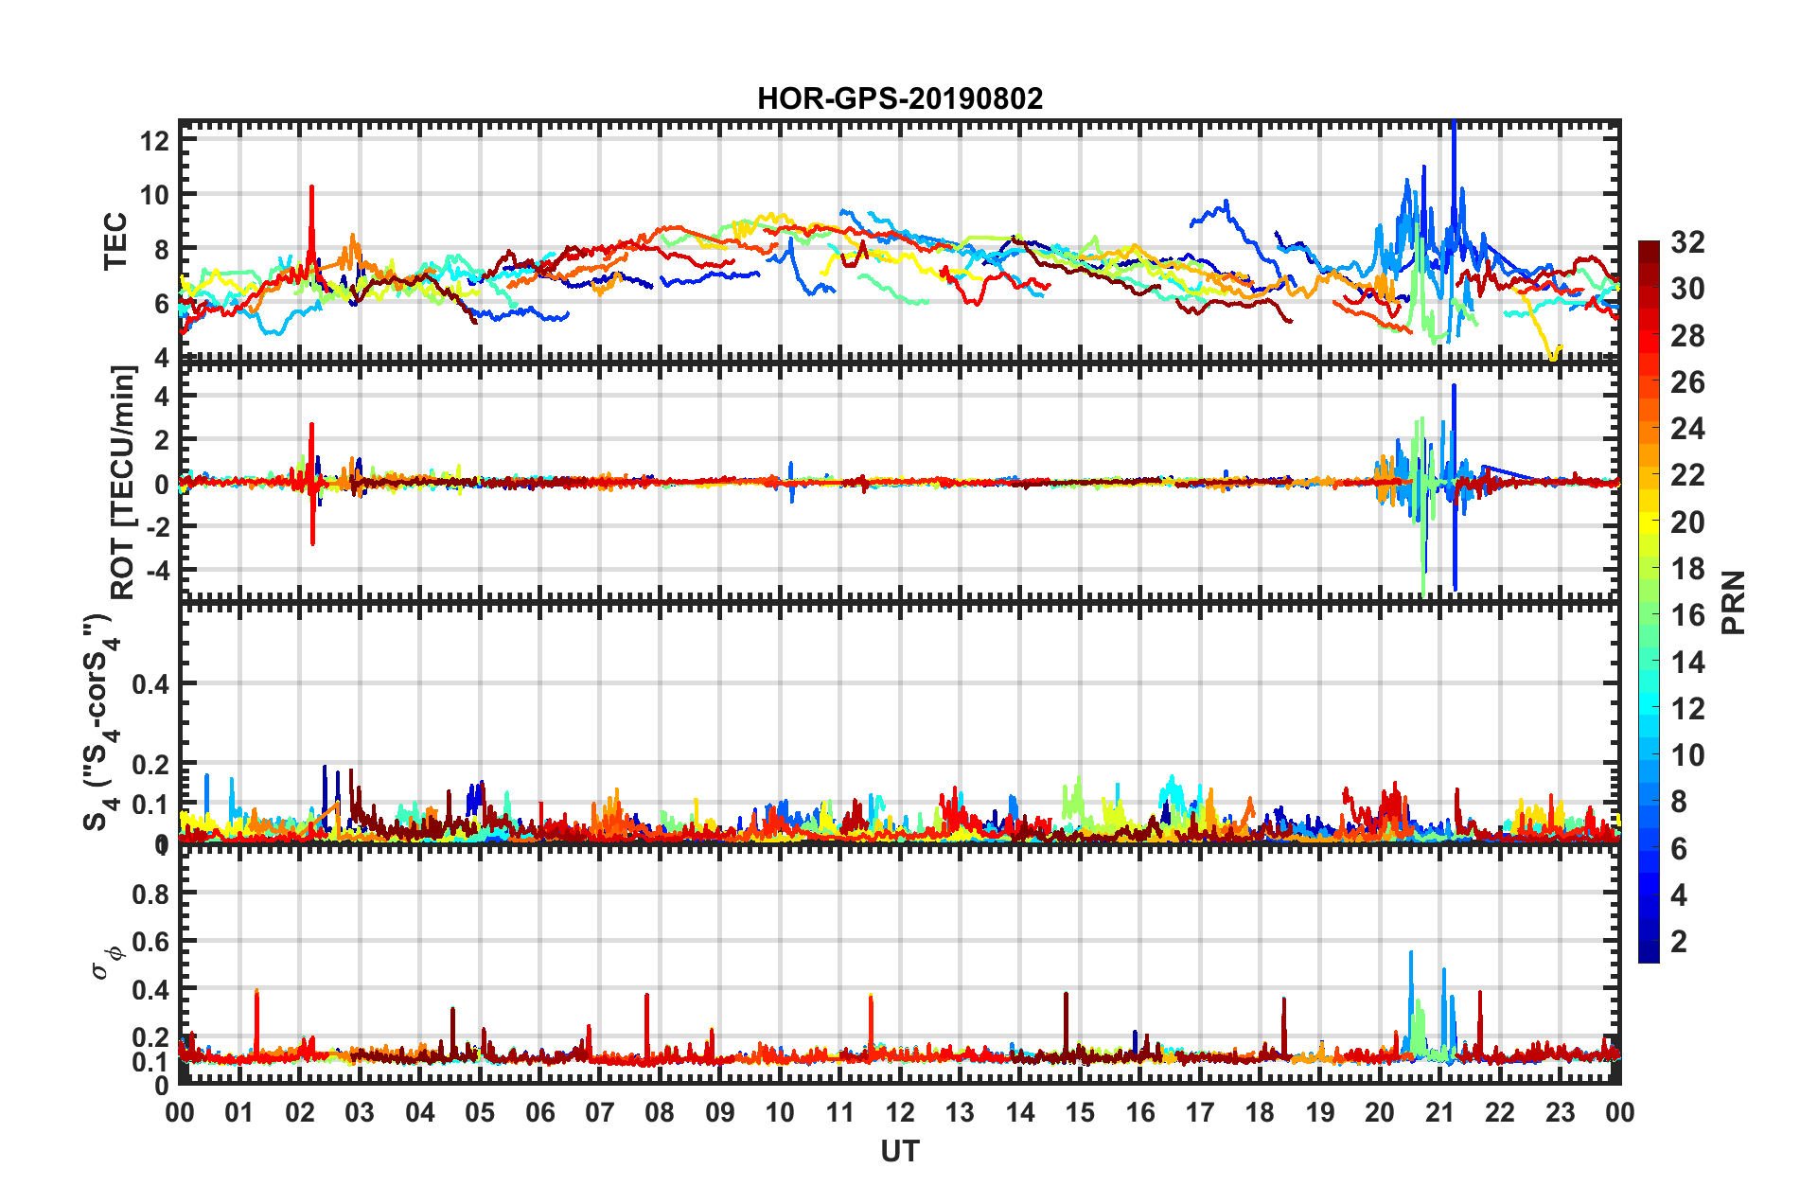Click the PRN colorbar scale
Image resolution: width=1800 pixels, height=1204 pixels.
tap(1649, 602)
